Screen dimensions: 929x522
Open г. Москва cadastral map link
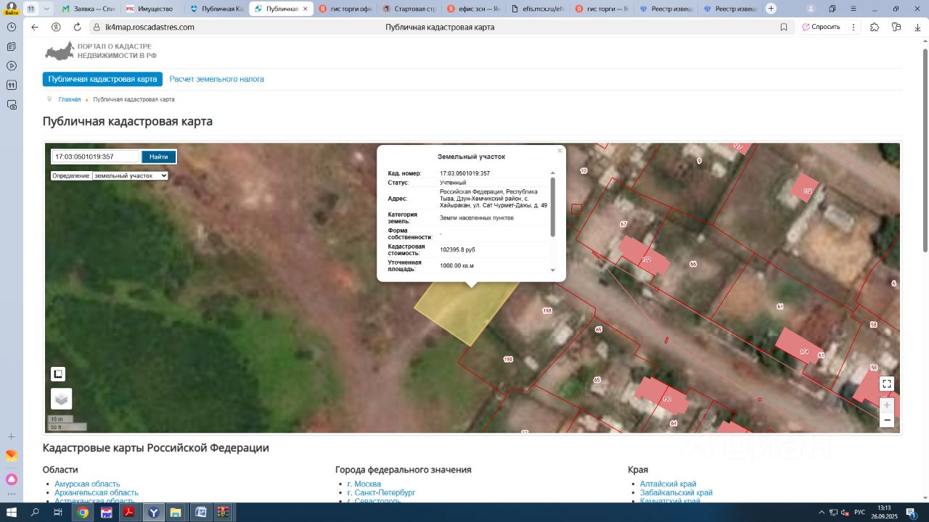(x=364, y=484)
